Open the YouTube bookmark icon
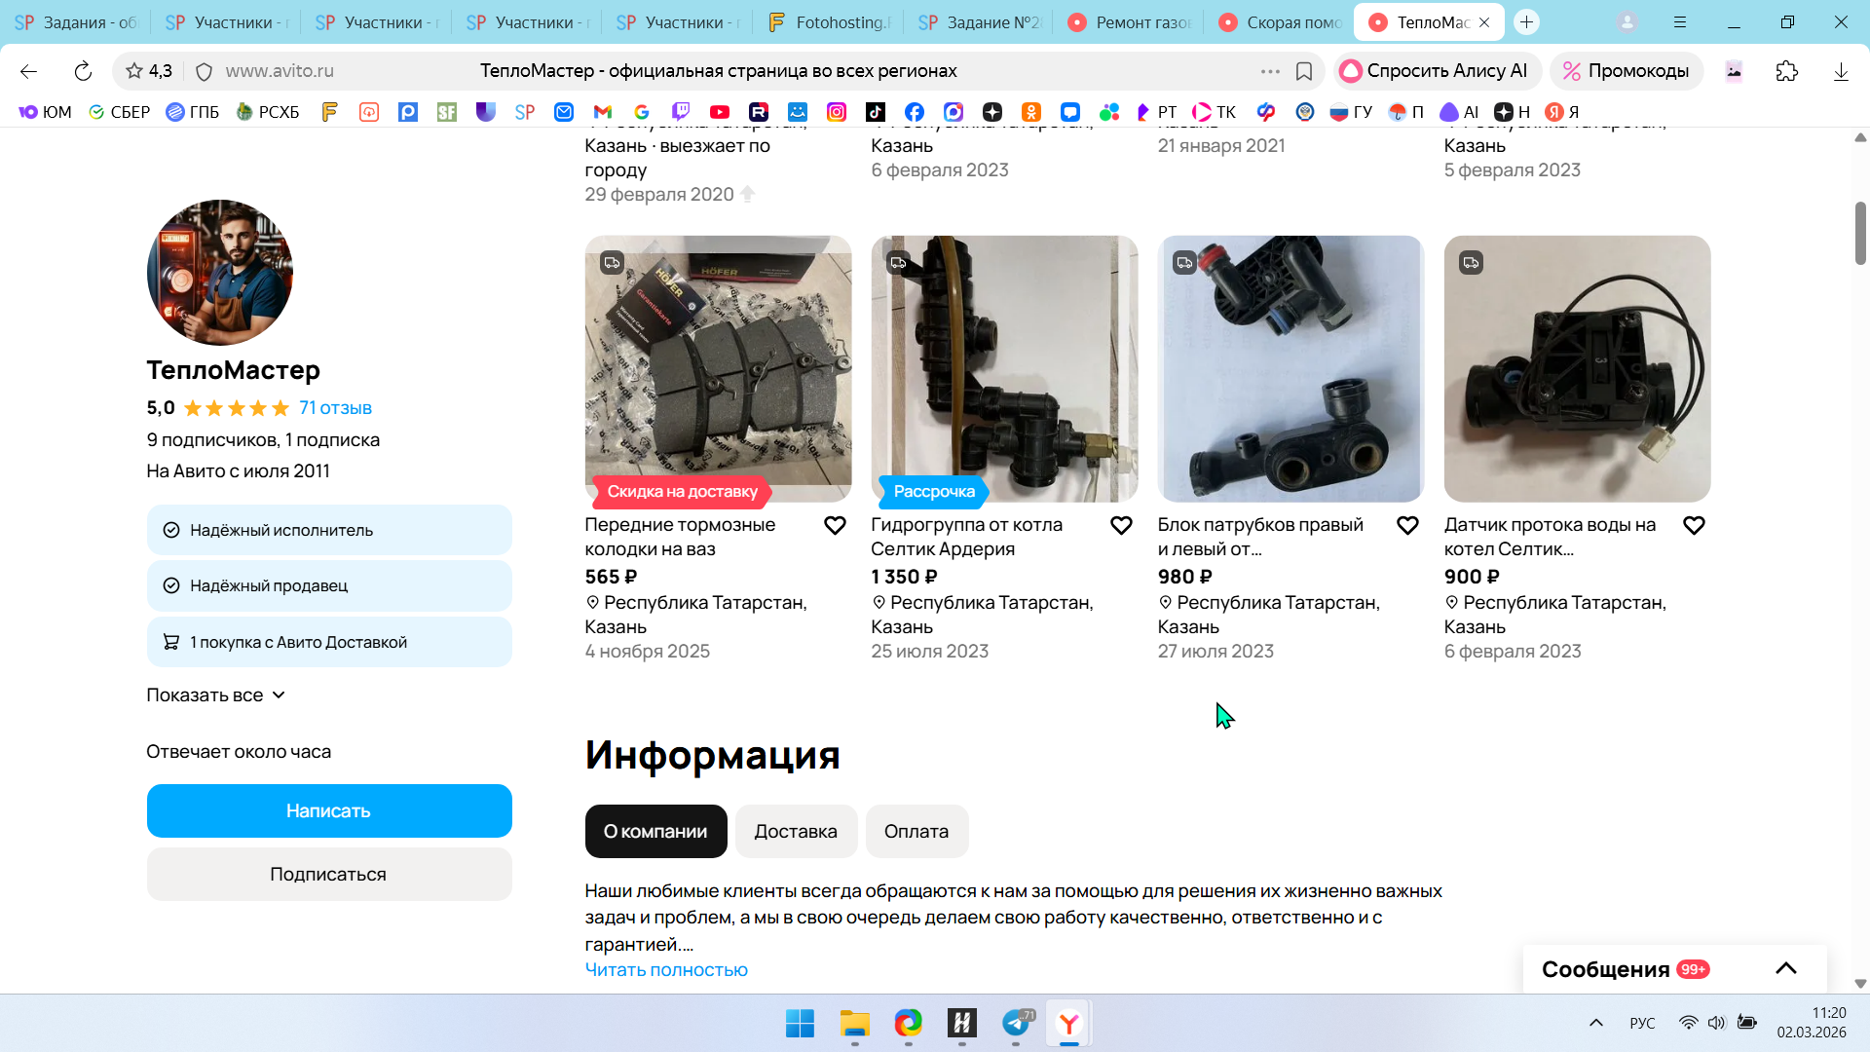Image resolution: width=1870 pixels, height=1052 pixels. click(x=720, y=112)
